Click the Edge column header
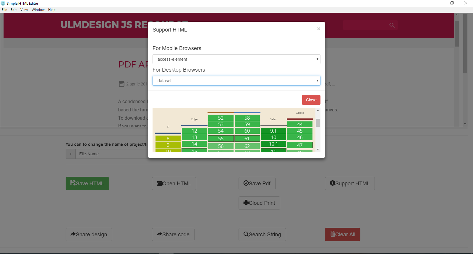Screen dimensions: 473x254 pos(194,119)
